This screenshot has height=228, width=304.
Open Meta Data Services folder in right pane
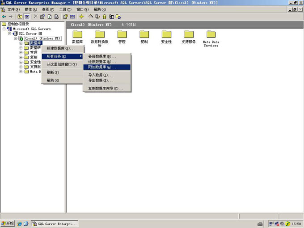(x=211, y=38)
